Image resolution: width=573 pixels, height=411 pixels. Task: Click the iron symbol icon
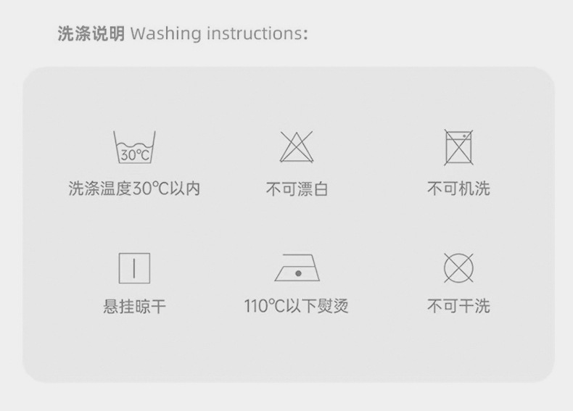[297, 267]
